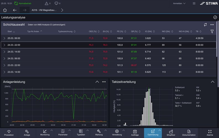This screenshot has height=138, width=219.
Task: Open the hamburger menu at top
Action: (x=194, y=3)
